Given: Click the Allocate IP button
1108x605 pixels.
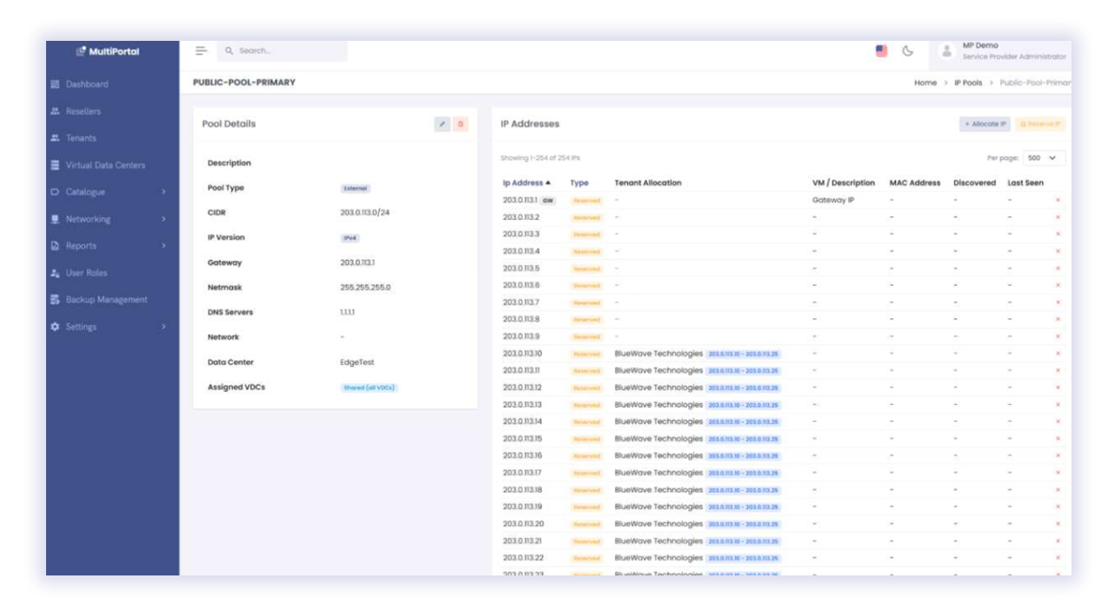Looking at the screenshot, I should [x=985, y=124].
